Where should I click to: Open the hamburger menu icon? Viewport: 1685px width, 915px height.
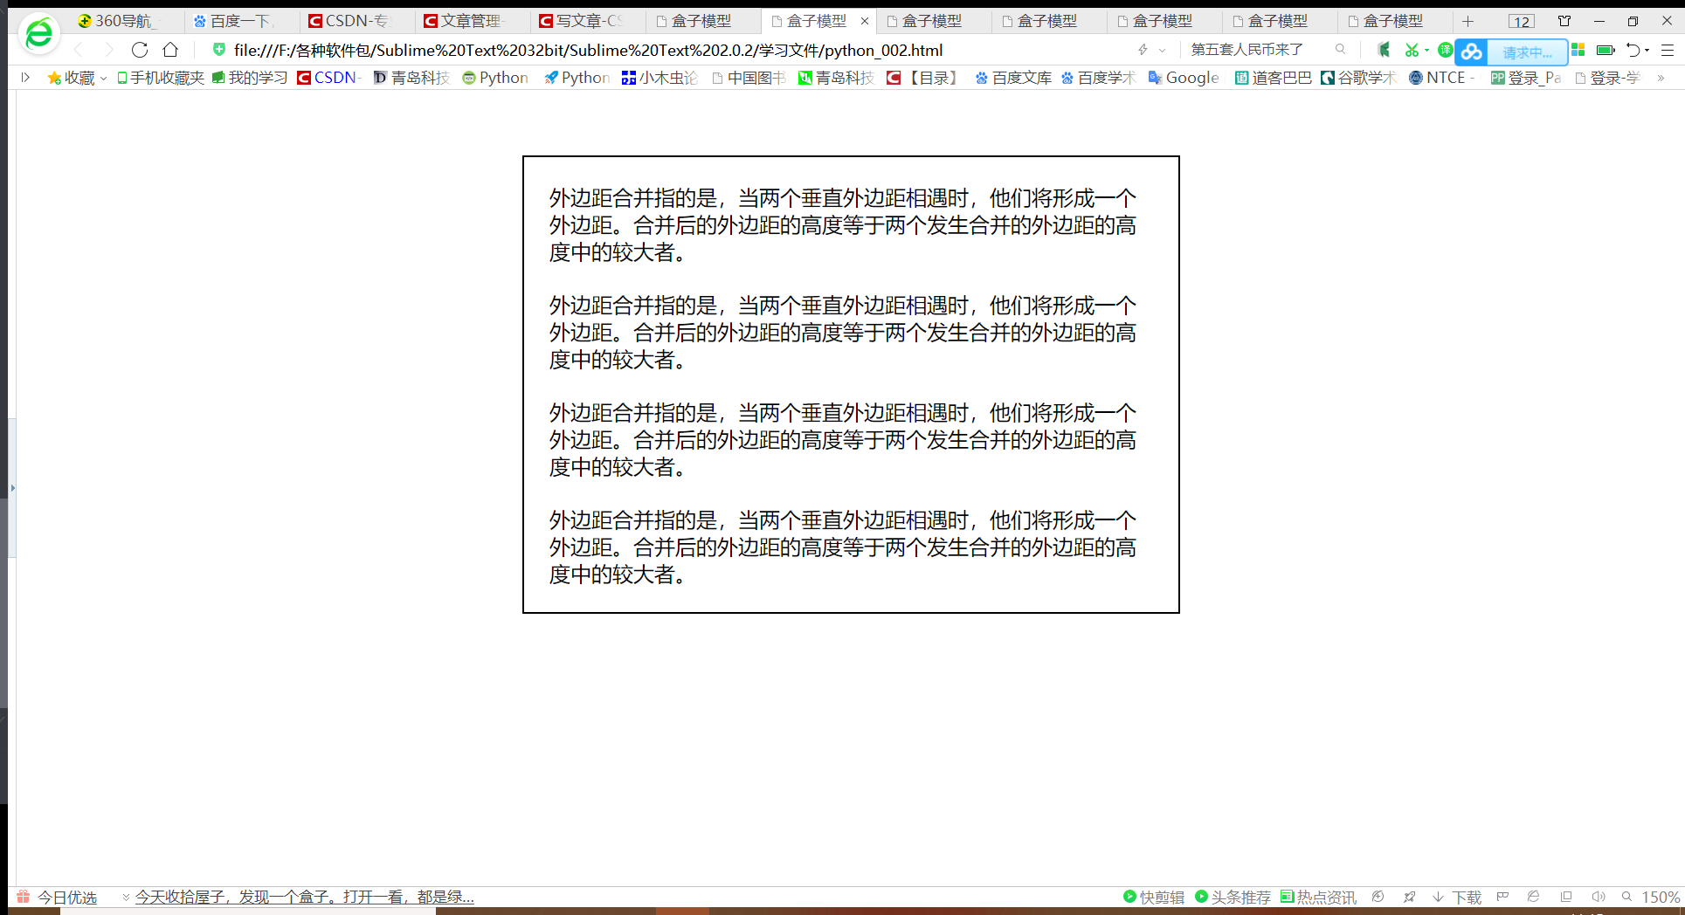click(x=1670, y=50)
